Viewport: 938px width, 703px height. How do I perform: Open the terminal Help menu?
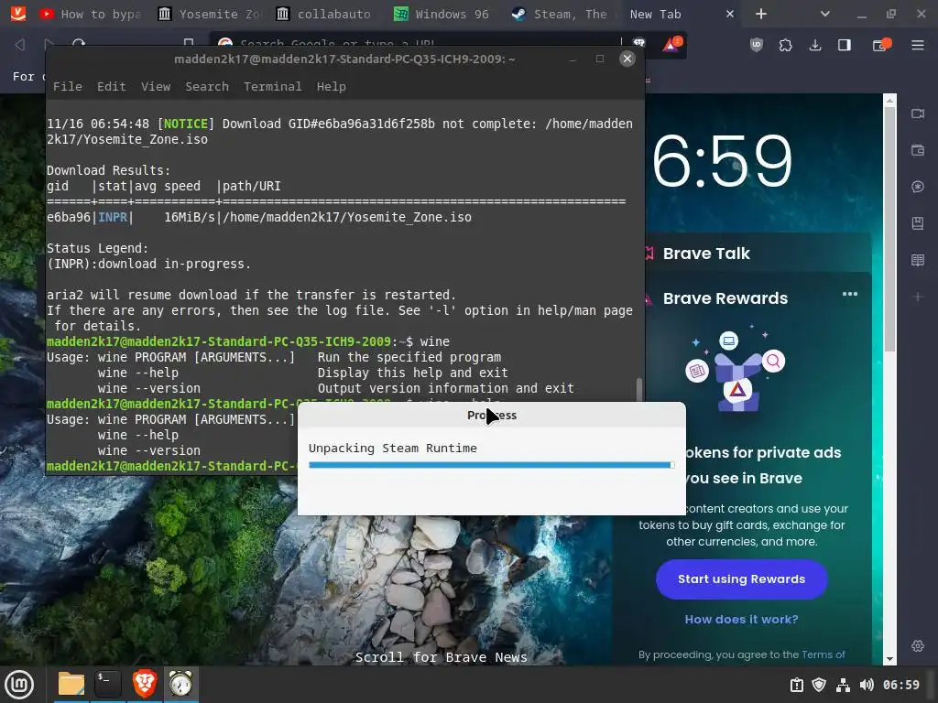tap(332, 87)
